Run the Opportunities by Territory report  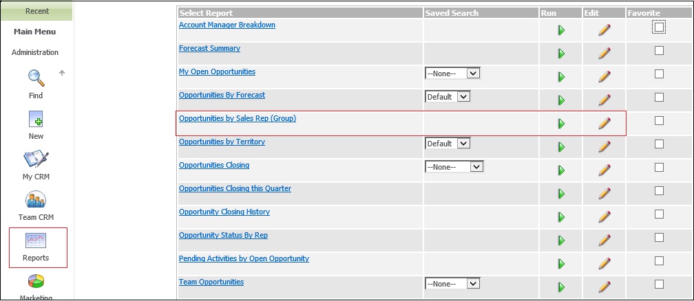pyautogui.click(x=561, y=147)
